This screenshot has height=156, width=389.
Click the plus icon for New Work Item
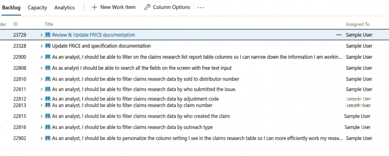point(94,8)
